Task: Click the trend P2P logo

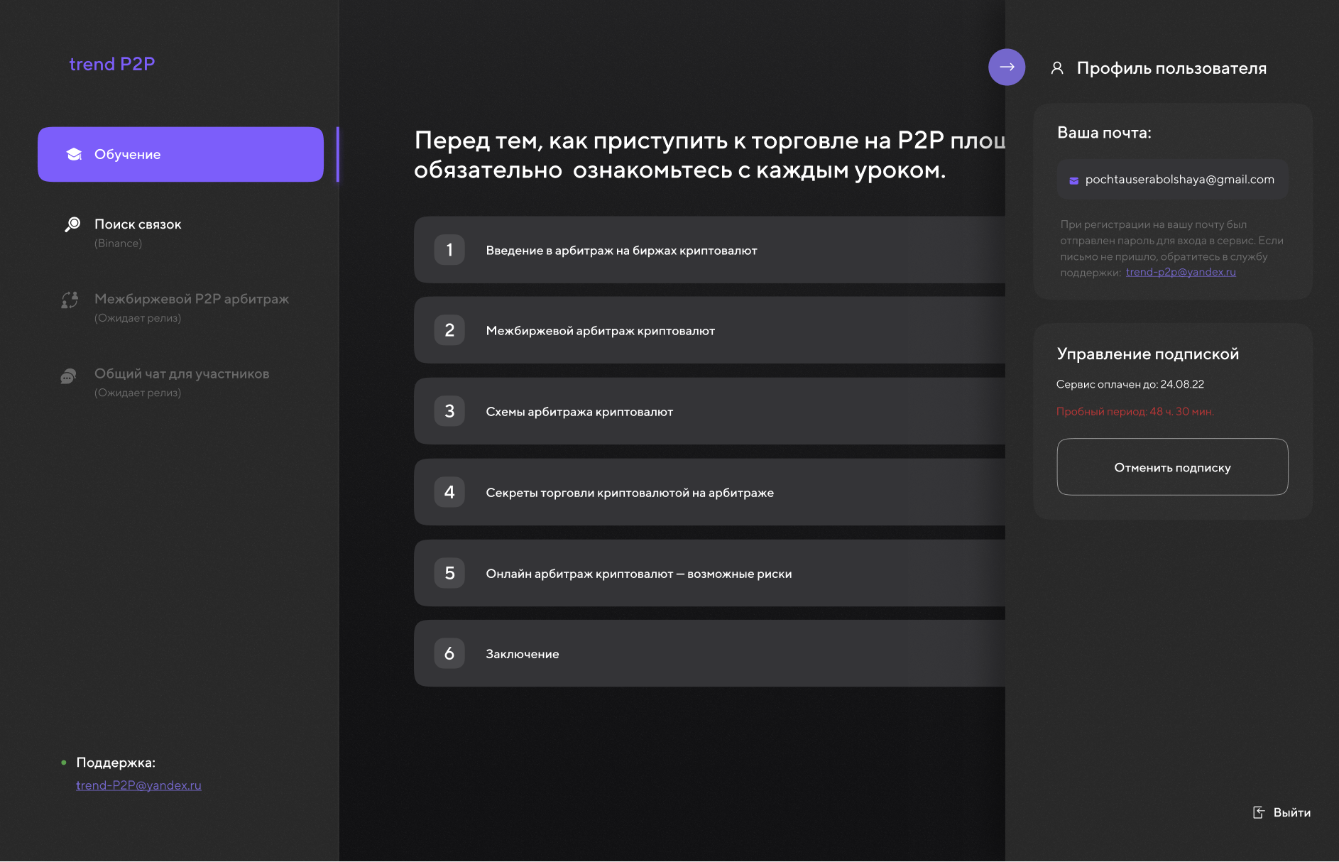Action: (x=112, y=64)
